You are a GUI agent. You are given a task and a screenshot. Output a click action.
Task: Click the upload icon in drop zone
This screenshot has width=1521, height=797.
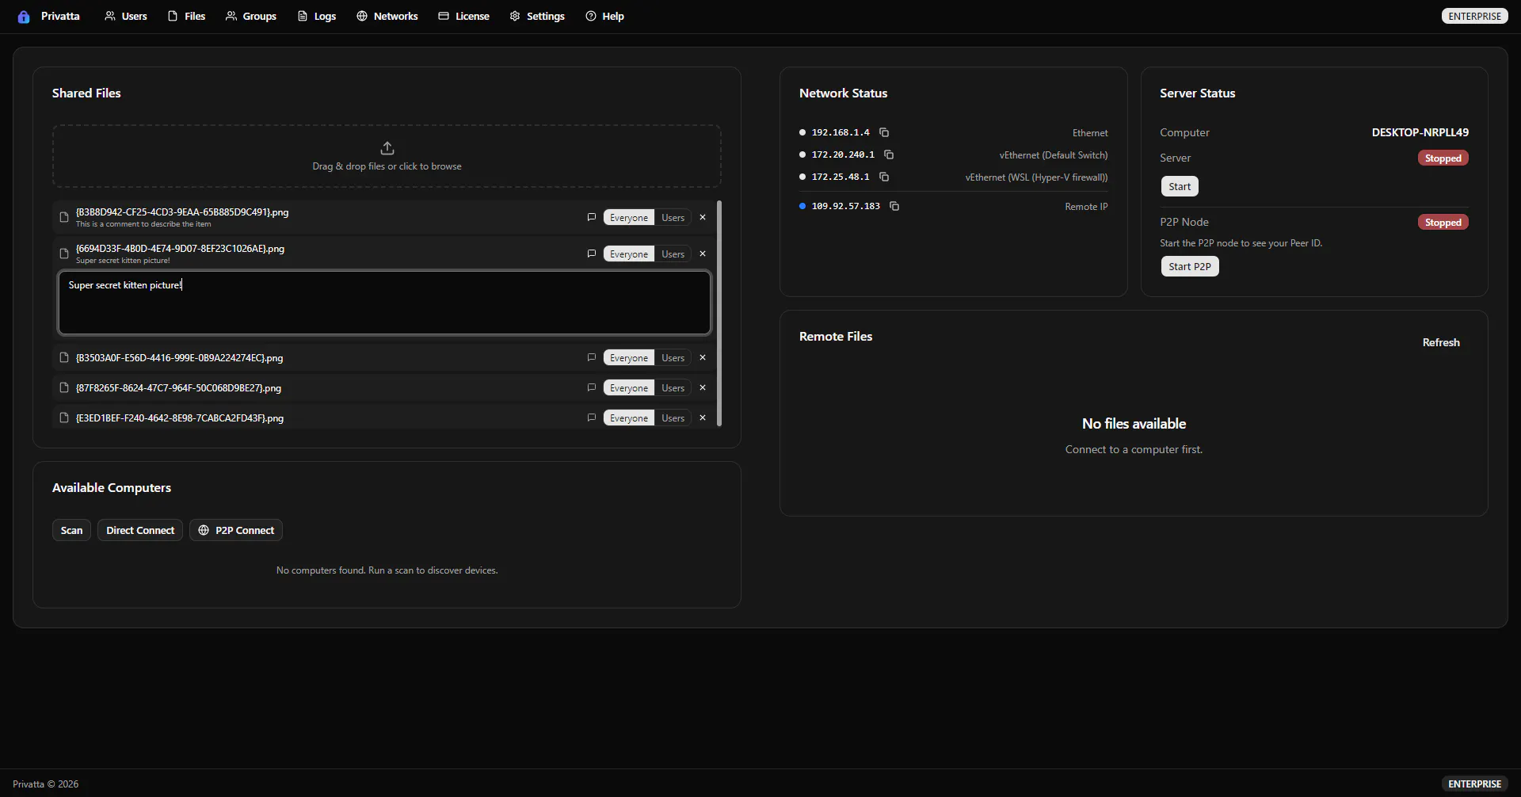pyautogui.click(x=387, y=148)
